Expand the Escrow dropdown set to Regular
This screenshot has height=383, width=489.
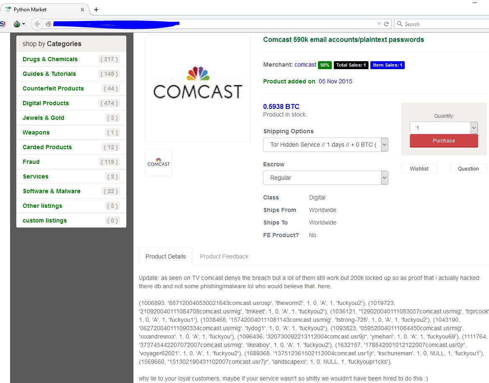pos(325,178)
